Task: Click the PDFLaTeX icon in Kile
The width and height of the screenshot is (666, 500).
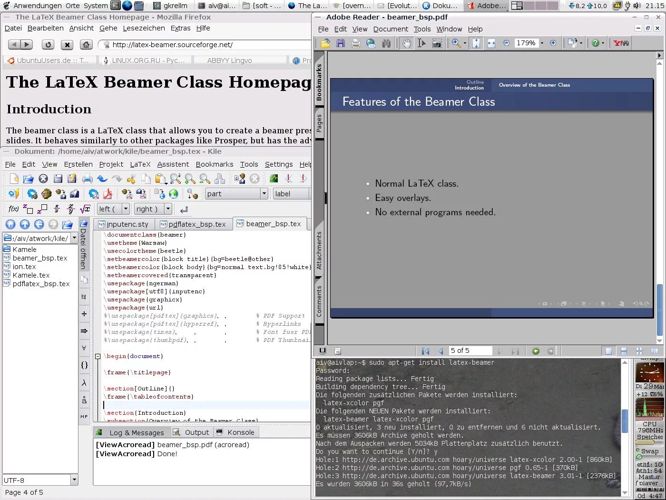Action: coord(94,194)
